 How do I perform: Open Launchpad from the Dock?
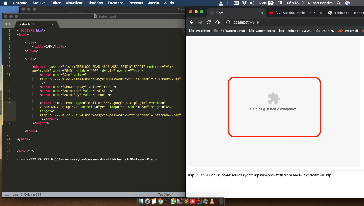point(147,201)
